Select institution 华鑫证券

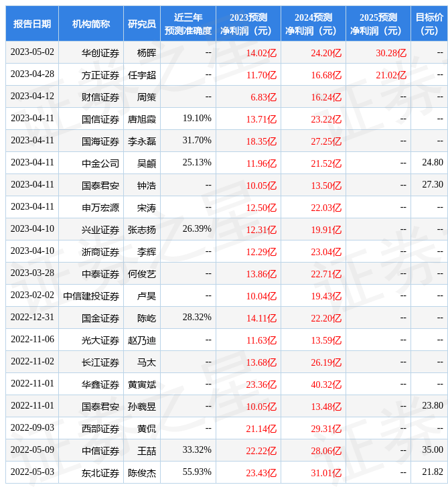[100, 385]
